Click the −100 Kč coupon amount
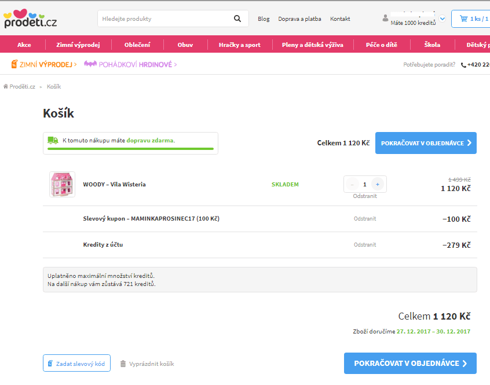490x385 pixels. [x=456, y=219]
